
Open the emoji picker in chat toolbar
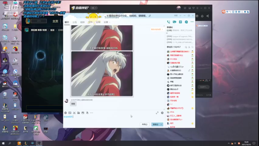[x=66, y=113]
